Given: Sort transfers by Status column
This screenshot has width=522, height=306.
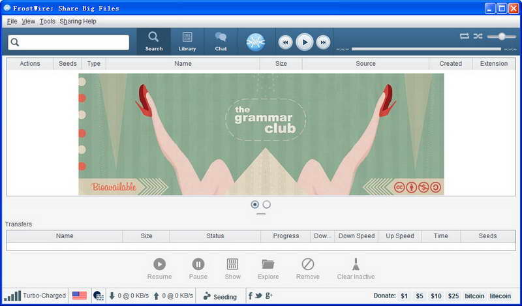Looking at the screenshot, I should click(x=215, y=236).
